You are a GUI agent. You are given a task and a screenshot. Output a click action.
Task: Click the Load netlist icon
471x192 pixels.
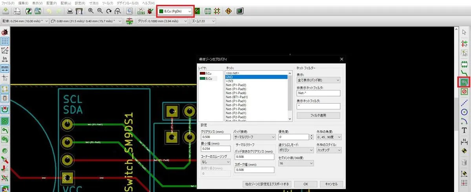click(141, 11)
